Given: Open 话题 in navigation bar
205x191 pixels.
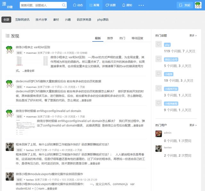Looking at the screenshot, I should 111,5.
